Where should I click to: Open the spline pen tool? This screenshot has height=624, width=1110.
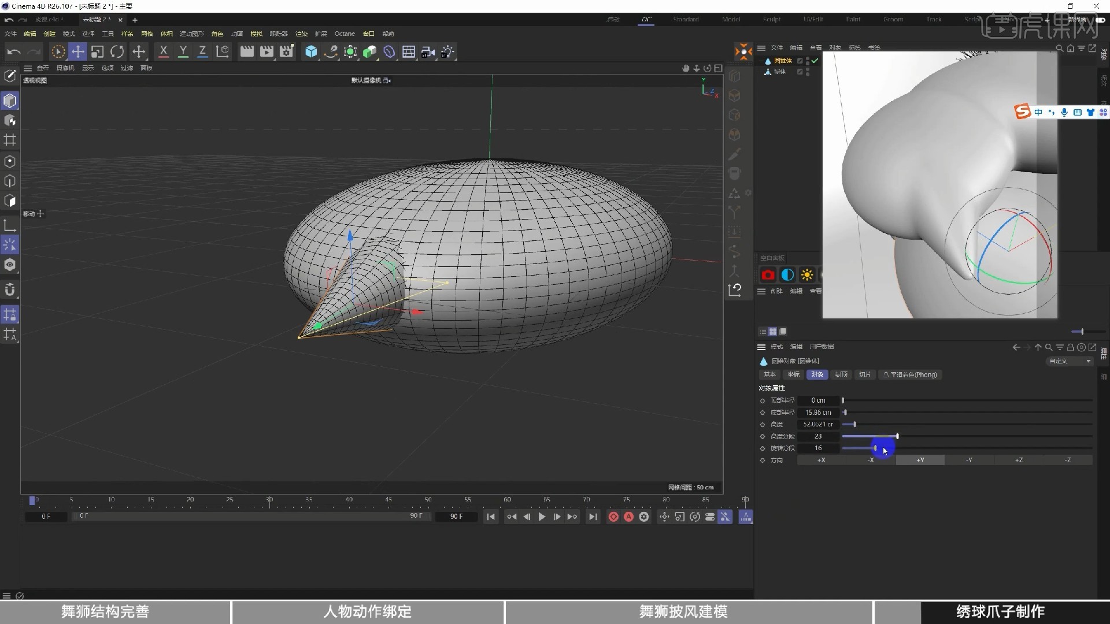point(331,52)
